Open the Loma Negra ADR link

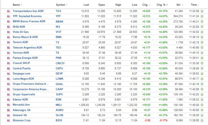pyautogui.click(x=23, y=79)
